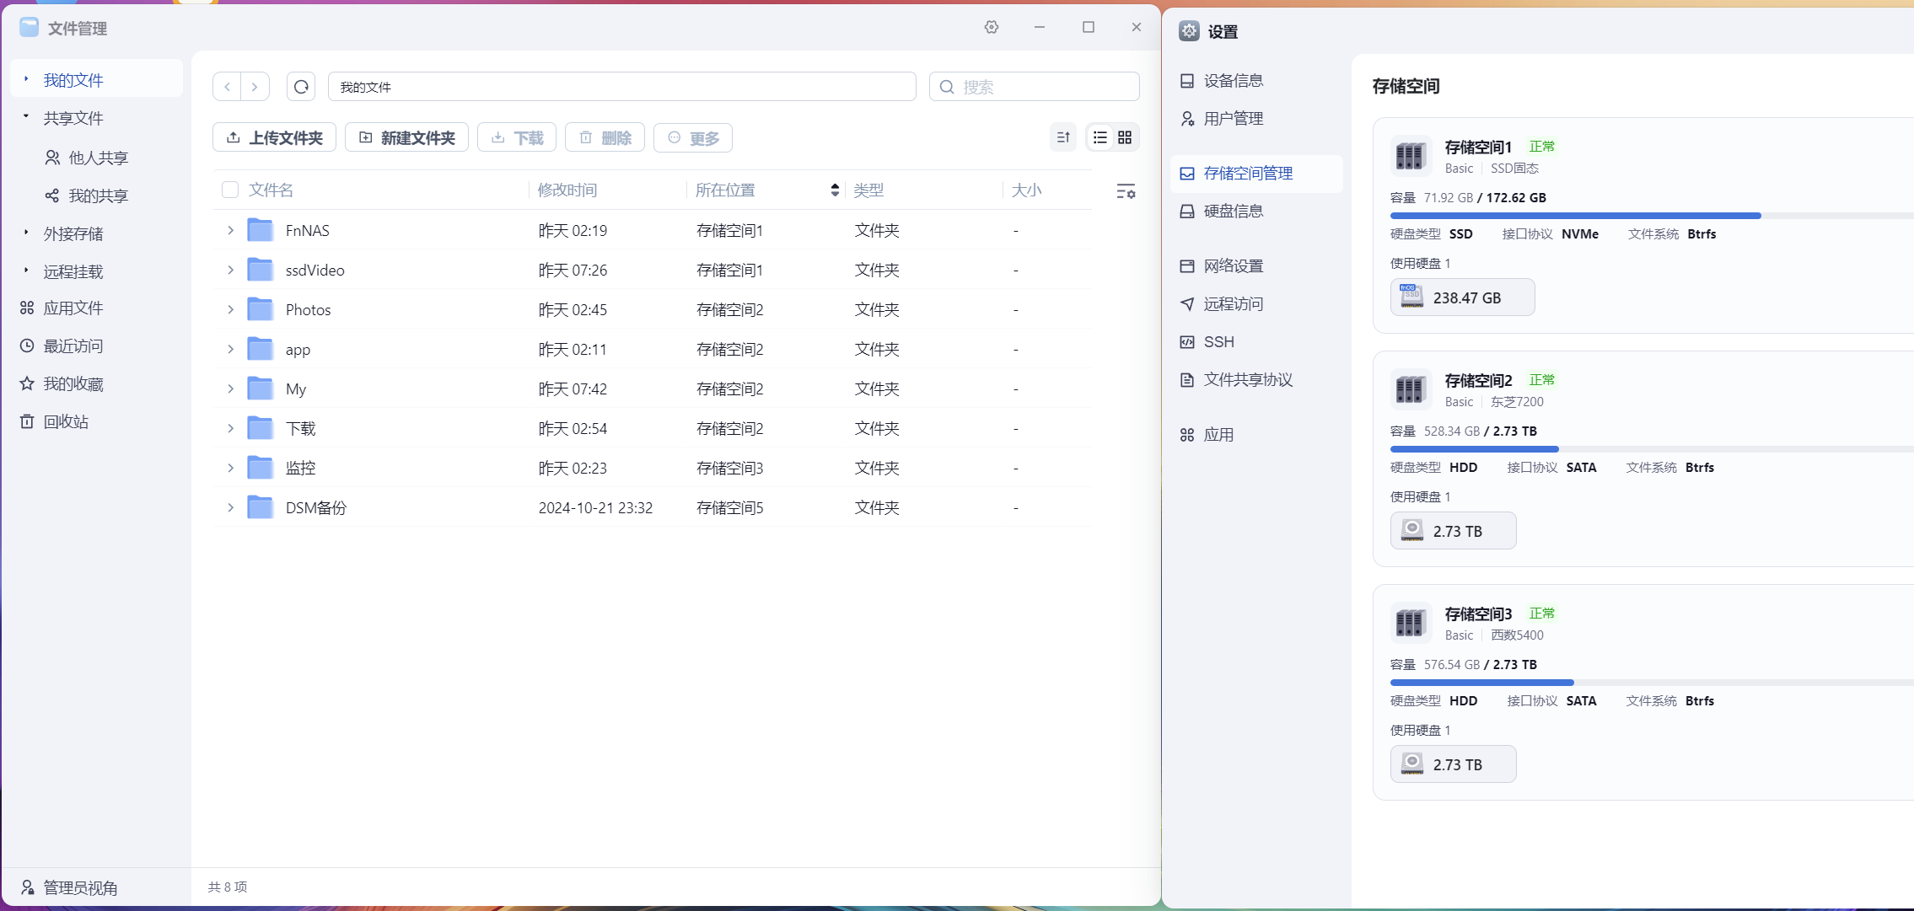
Task: Expand the My folder row
Action: click(230, 389)
